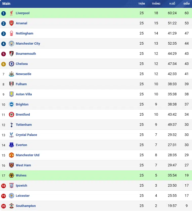Click the yellow rank 6 badge
This screenshot has height=211, width=192.
(x=4, y=64)
